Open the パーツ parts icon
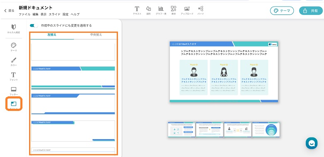 pos(201,10)
